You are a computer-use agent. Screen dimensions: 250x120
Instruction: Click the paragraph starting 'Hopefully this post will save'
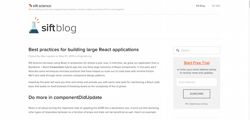pyautogui.click(x=94, y=84)
